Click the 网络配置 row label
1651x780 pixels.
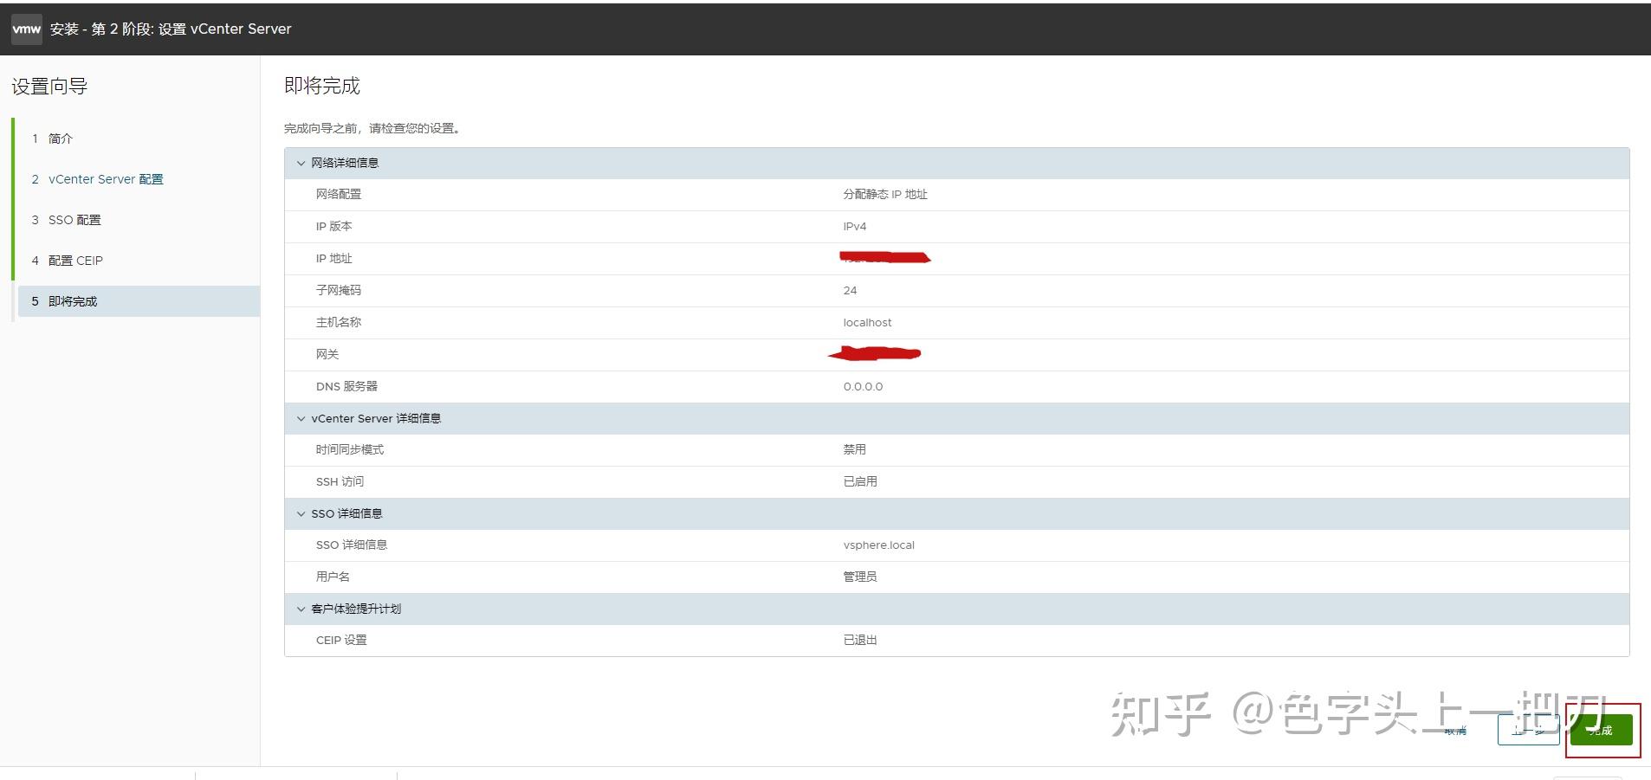339,195
